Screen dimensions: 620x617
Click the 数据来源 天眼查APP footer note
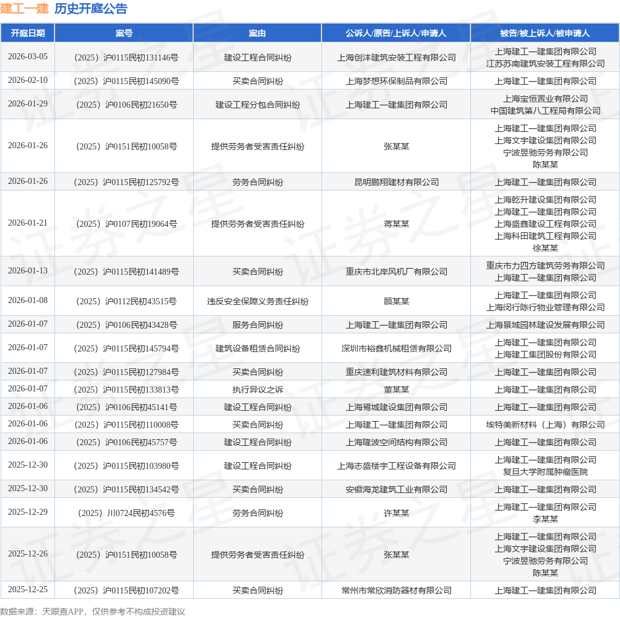93,612
